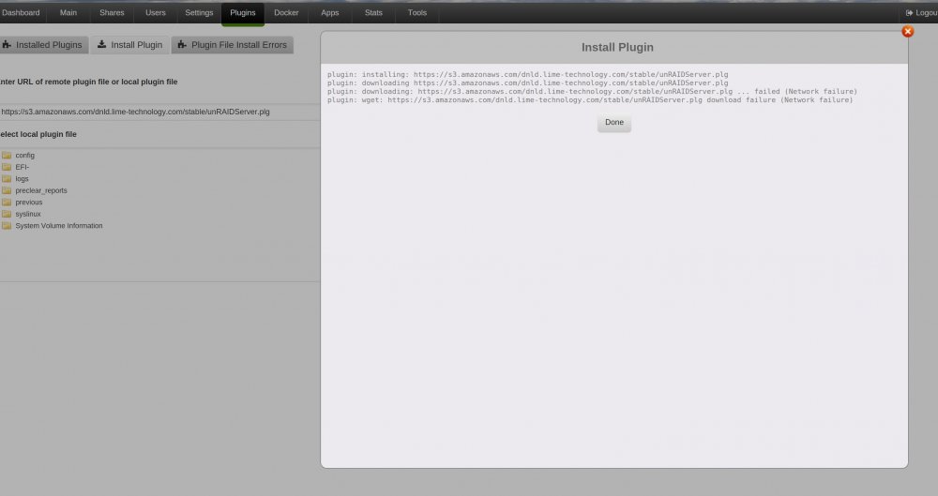Click the puzzle icon on Installed Plugins
This screenshot has height=496, width=938.
click(7, 45)
